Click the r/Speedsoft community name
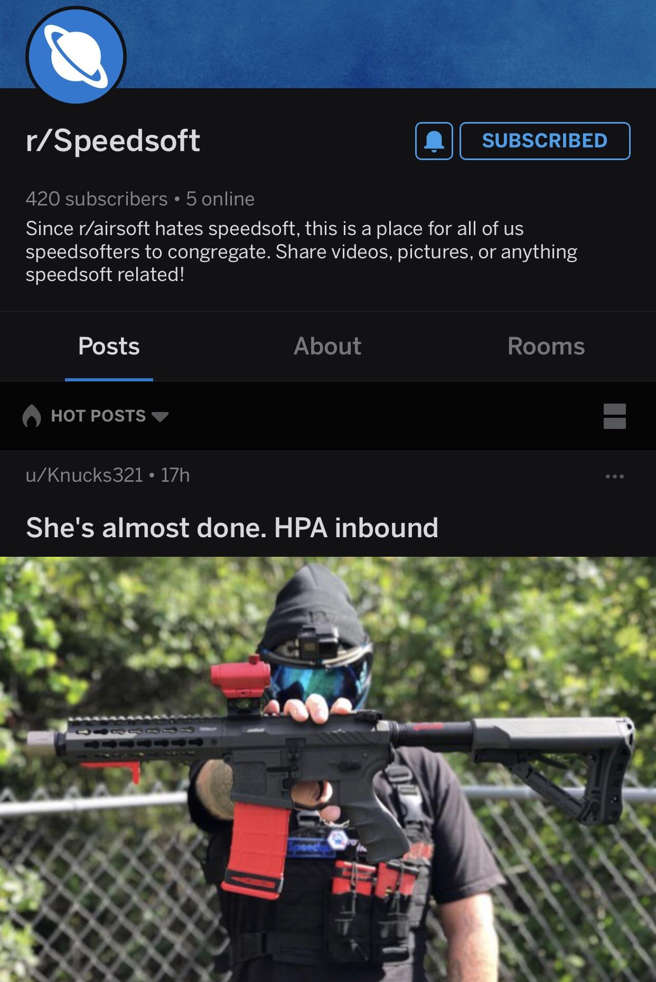Screen dimensions: 656x982 click(113, 141)
